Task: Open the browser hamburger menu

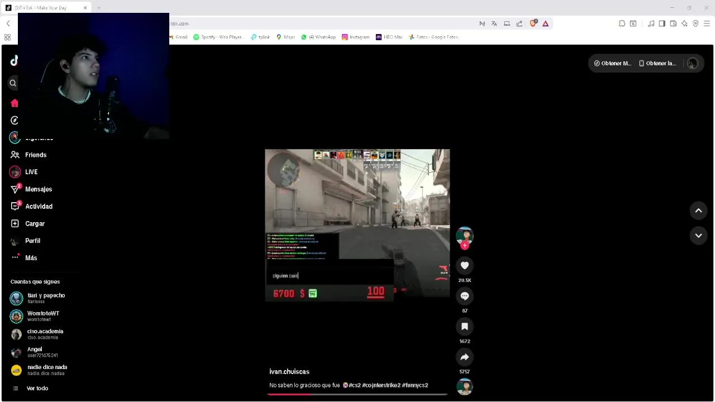Action: (707, 23)
